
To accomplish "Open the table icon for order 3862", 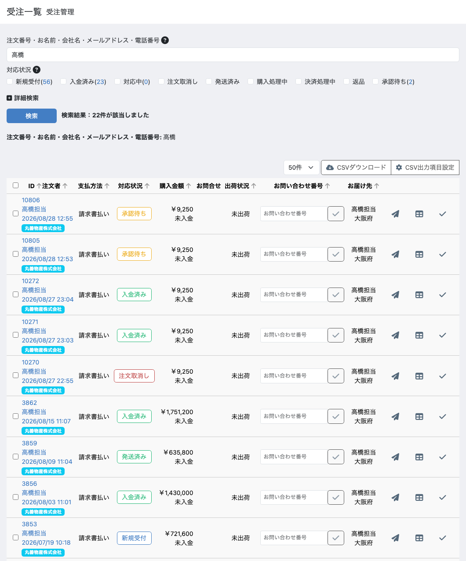I will [419, 416].
